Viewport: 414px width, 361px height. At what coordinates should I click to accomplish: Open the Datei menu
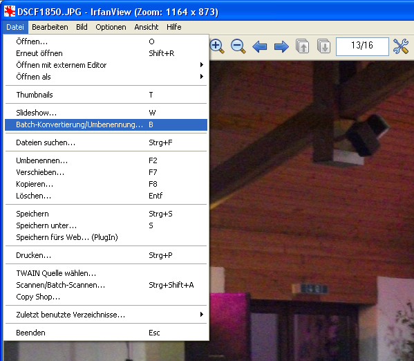15,27
